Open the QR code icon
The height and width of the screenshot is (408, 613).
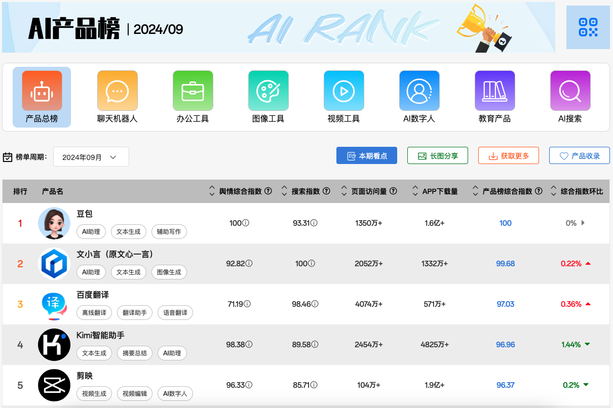coord(588,27)
